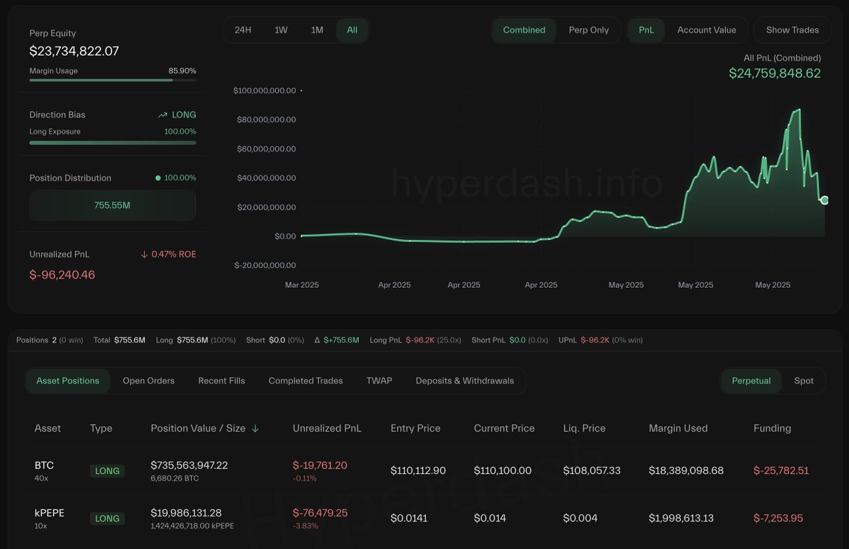Click the dot beside the $100,000,000.00 axis label
This screenshot has height=549, width=849.
[301, 91]
